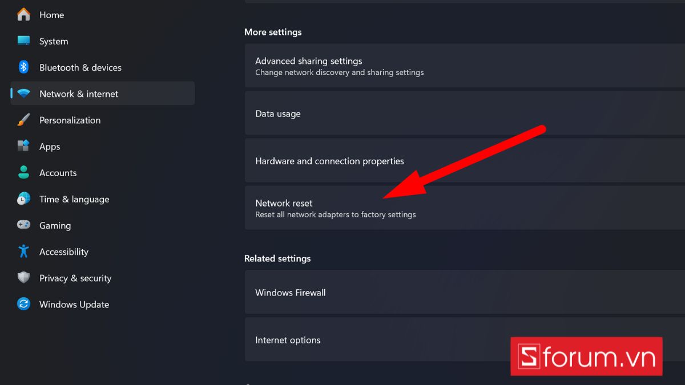Click the Bluetooth icon in sidebar
The height and width of the screenshot is (385, 685).
[23, 67]
